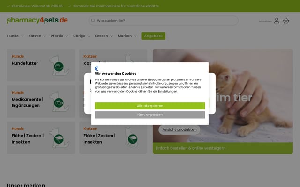Viewport: 300px width, 187px height.
Task: Go to pharmacy4pets.de logo homepage
Action: point(37,20)
